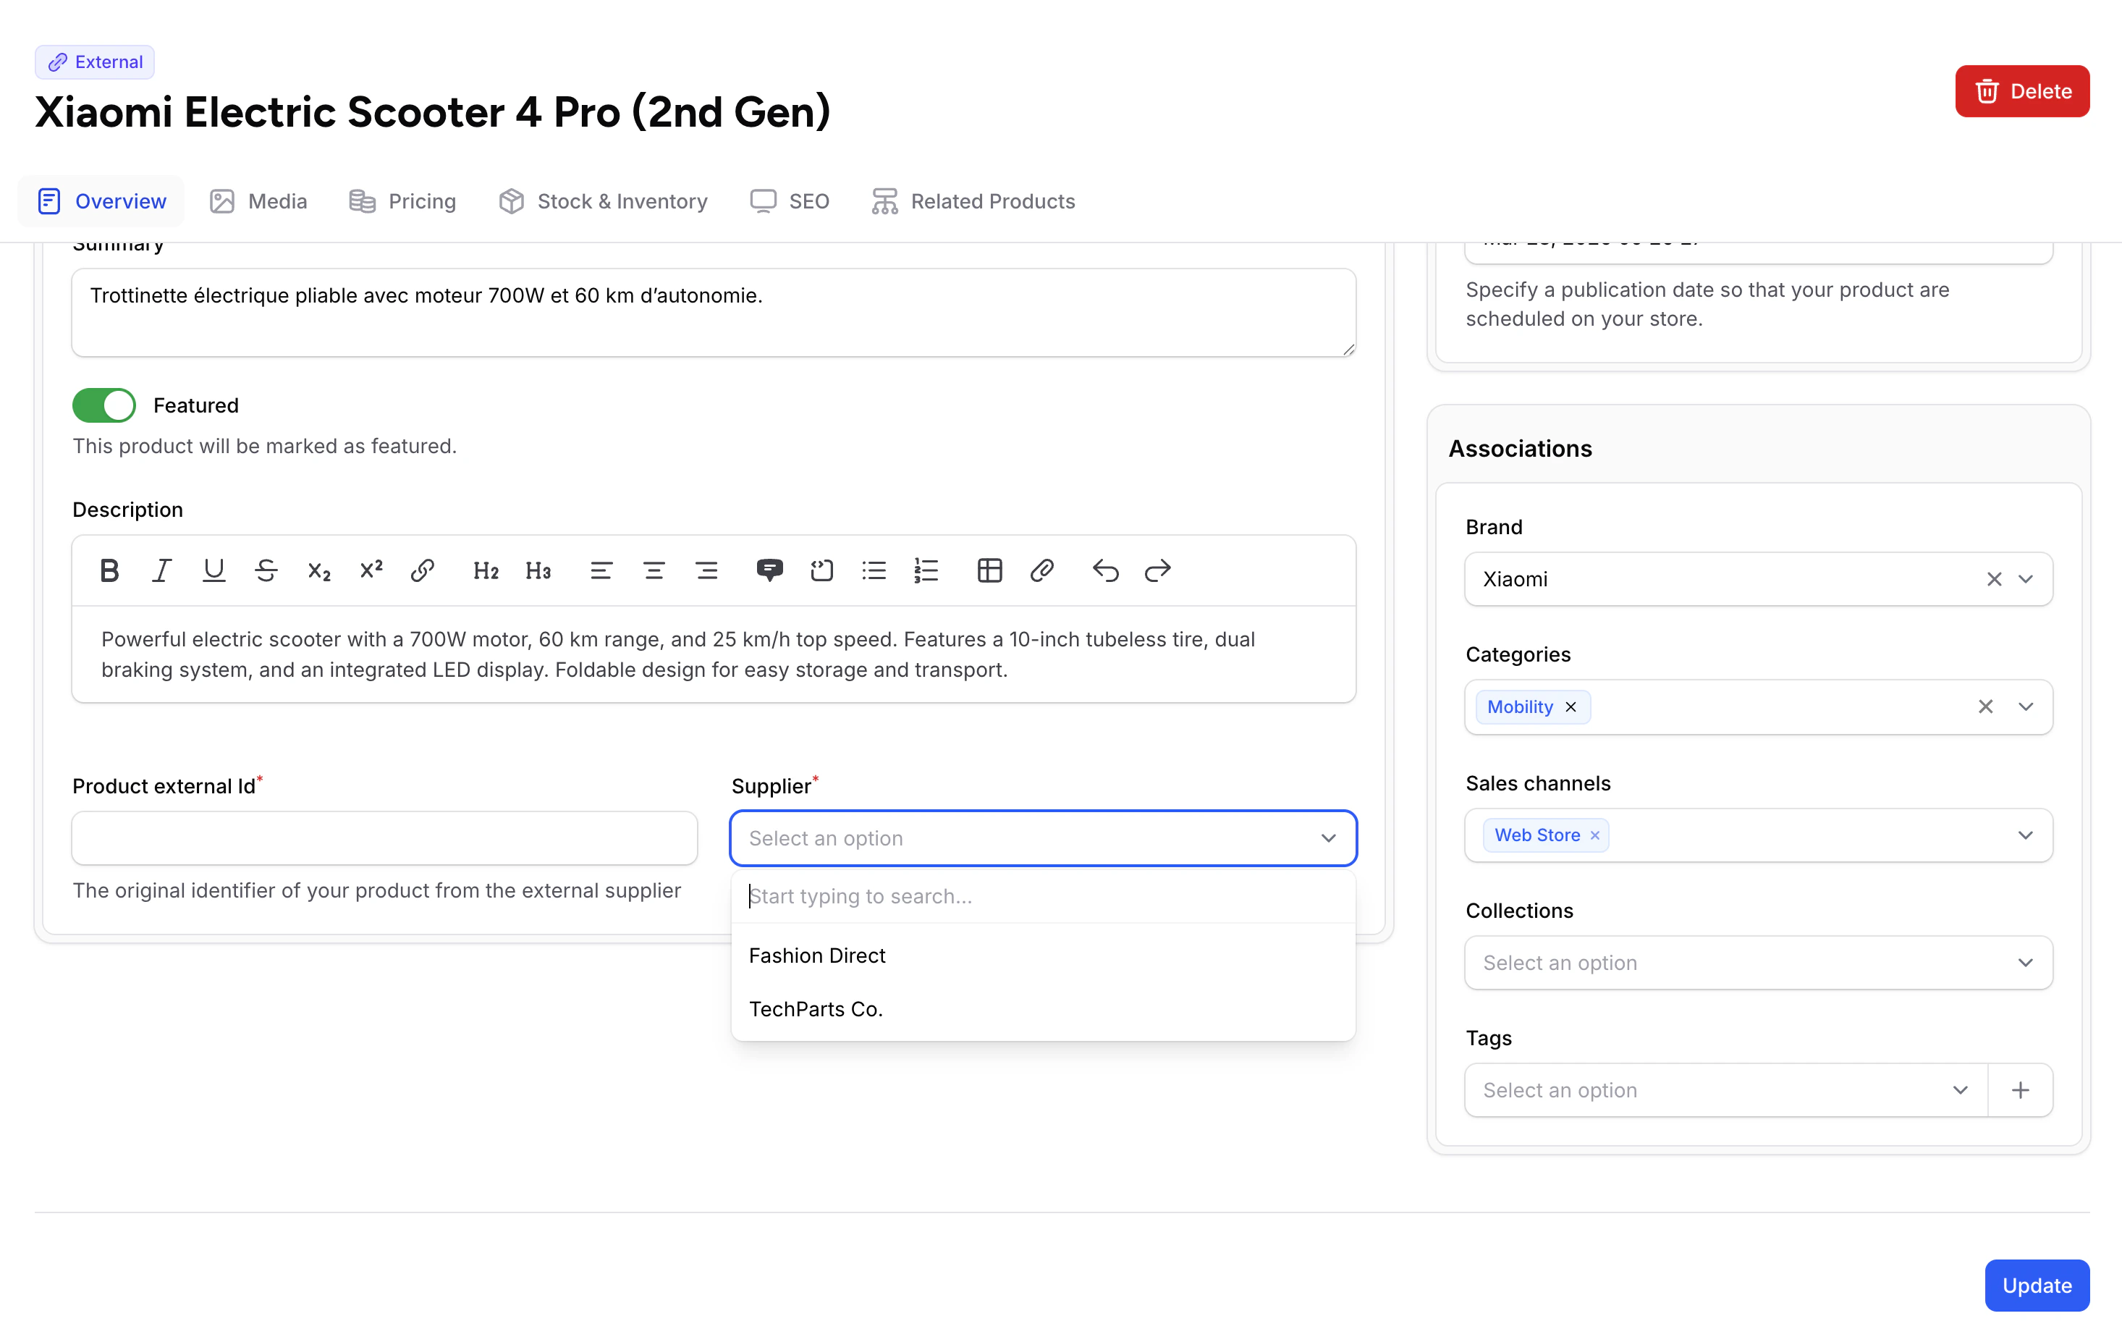2122x1329 pixels.
Task: Disable the Featured toggle
Action: pos(103,405)
